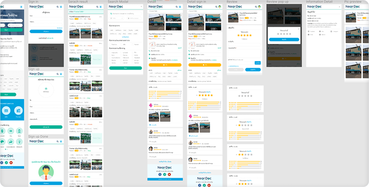Click the profile icon in Search result header
This screenshot has height=187, width=369.
[100, 6]
